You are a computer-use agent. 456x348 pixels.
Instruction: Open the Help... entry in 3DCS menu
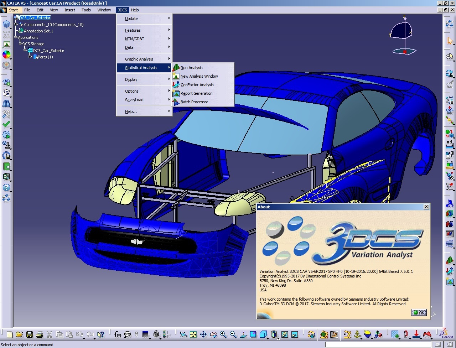click(144, 111)
